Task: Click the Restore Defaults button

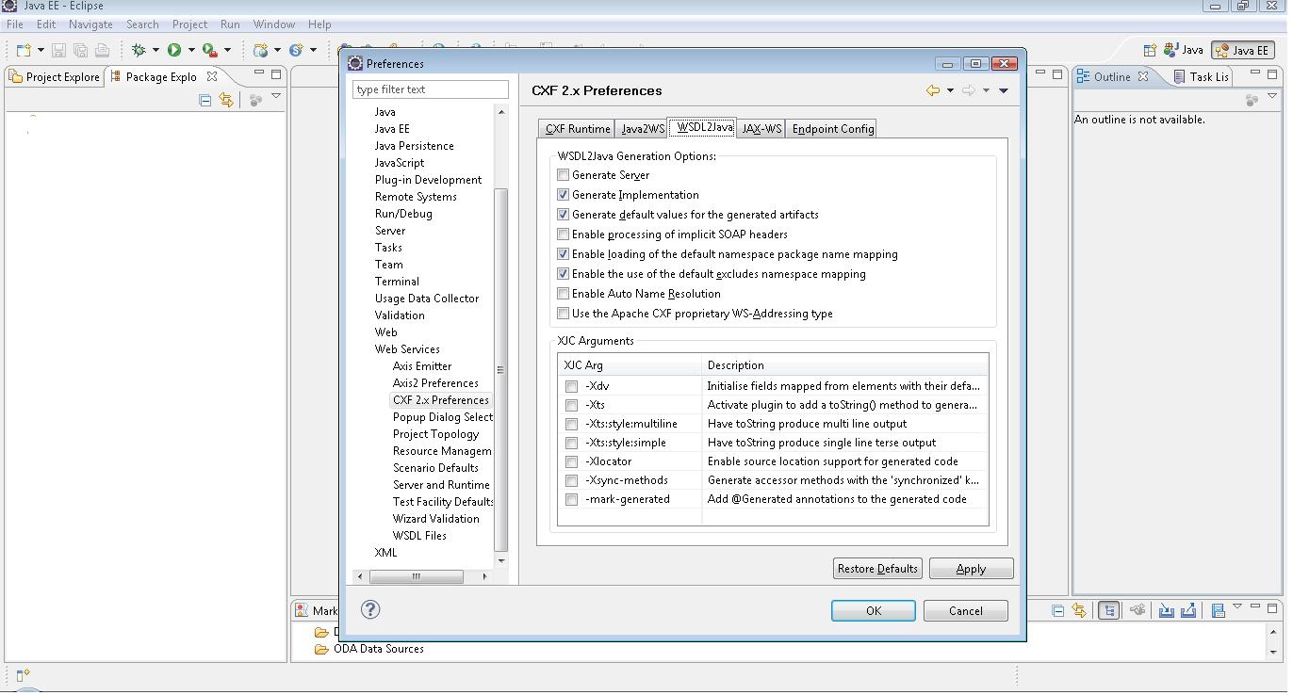Action: (x=877, y=569)
